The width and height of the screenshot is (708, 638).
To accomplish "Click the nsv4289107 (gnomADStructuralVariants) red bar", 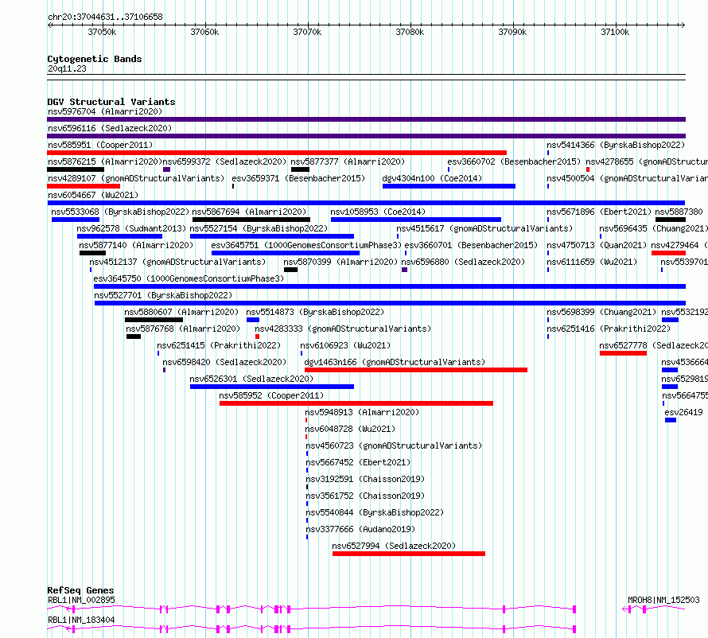I will click(84, 186).
